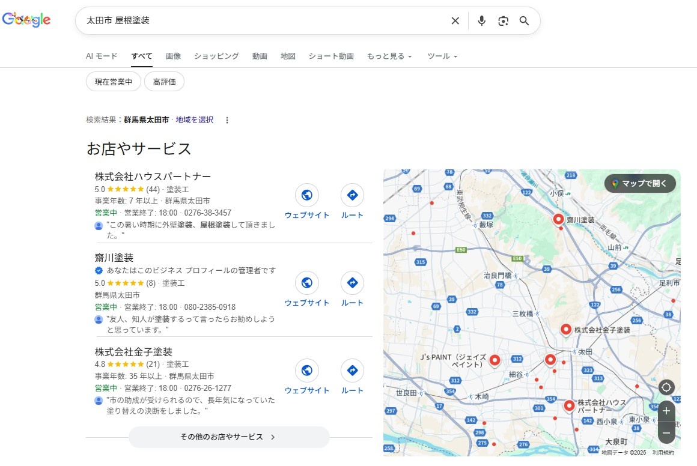The image size is (697, 466).
Task: Center map on my current location
Action: click(x=666, y=387)
